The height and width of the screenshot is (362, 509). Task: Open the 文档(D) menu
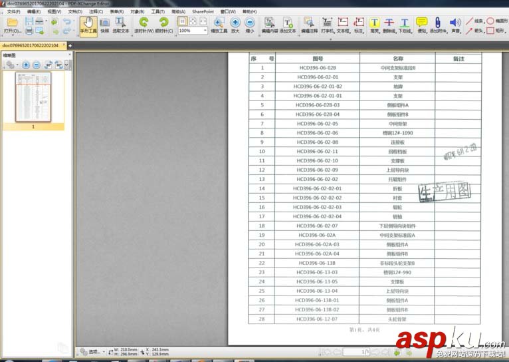pyautogui.click(x=75, y=11)
